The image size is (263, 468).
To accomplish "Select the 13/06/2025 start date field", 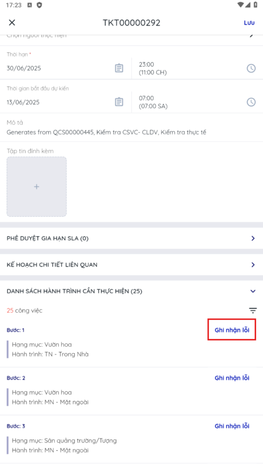I will tap(66, 102).
